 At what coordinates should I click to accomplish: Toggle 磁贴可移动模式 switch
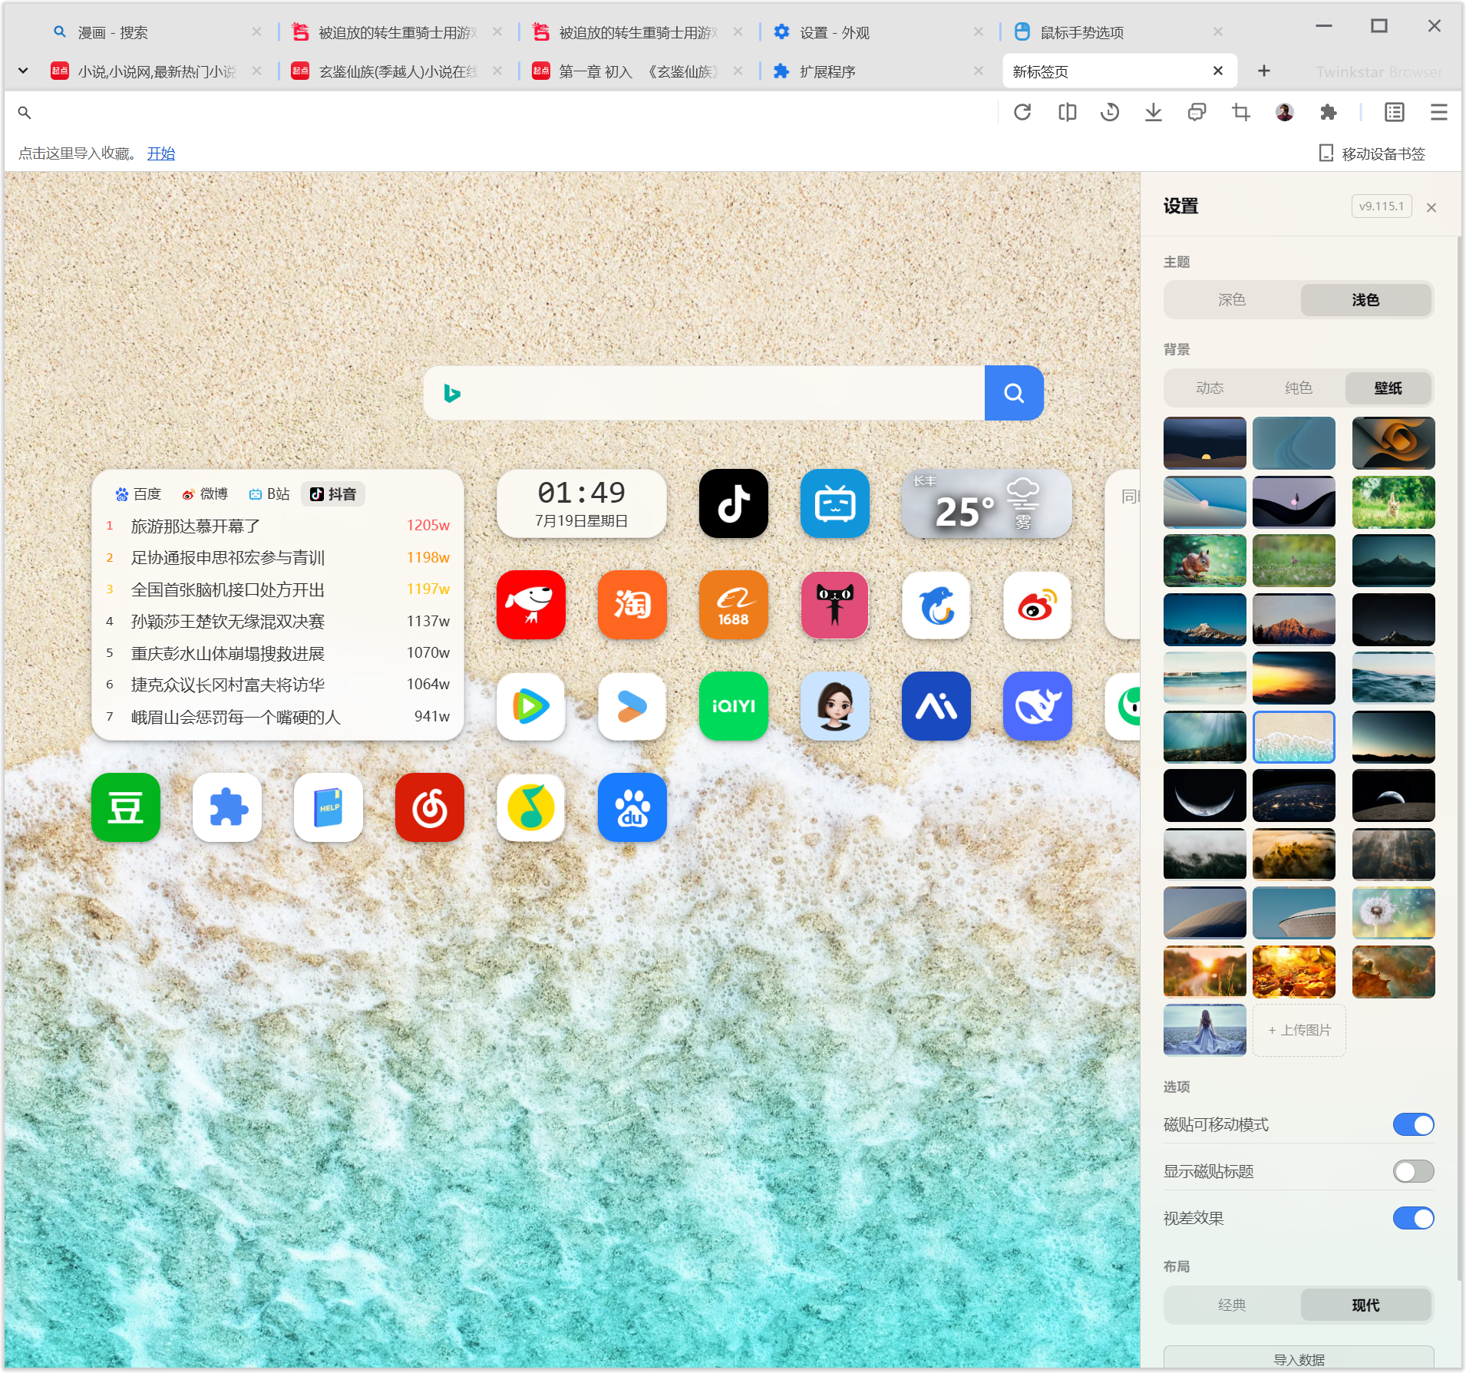1413,1124
